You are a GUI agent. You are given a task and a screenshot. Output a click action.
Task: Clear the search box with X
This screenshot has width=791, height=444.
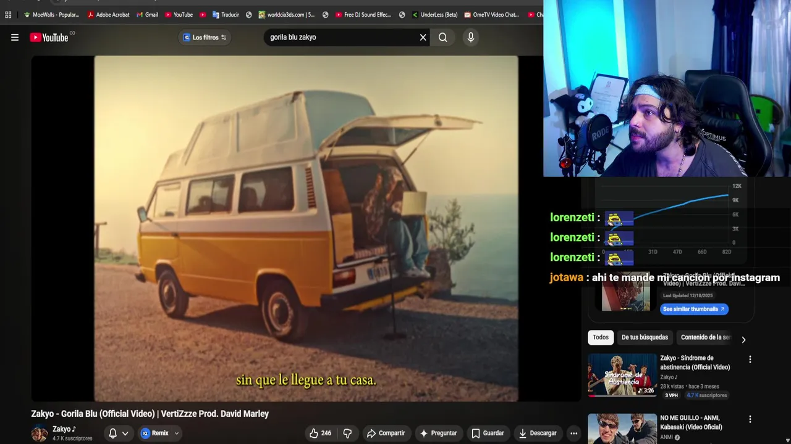pos(423,38)
